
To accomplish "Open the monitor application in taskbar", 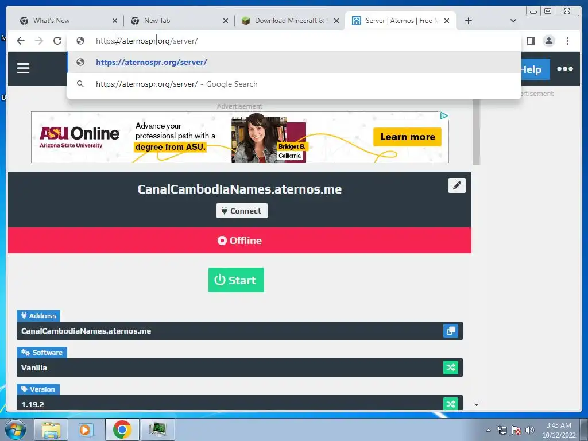I will click(x=157, y=430).
